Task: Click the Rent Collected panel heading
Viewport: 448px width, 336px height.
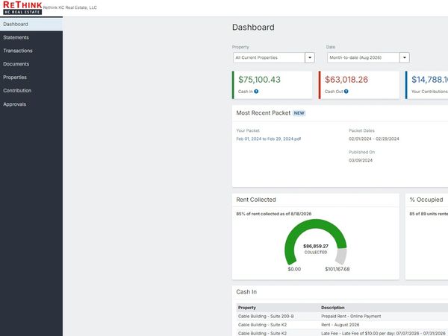Action: 256,200
